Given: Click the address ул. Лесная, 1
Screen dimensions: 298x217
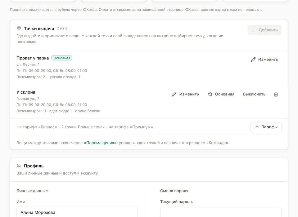Looking at the screenshot, I should (x=28, y=64).
